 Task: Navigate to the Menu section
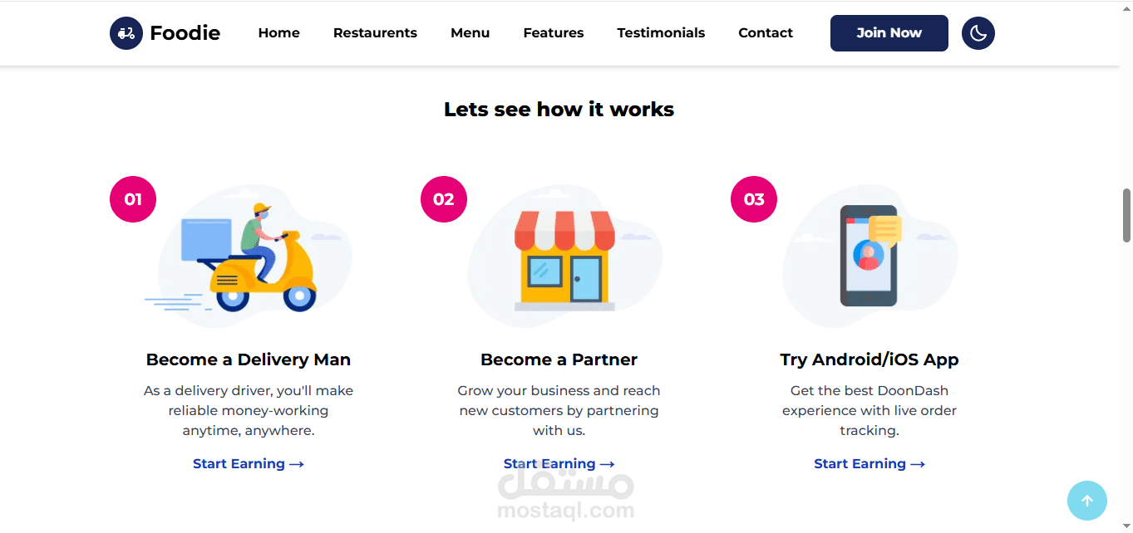point(470,33)
